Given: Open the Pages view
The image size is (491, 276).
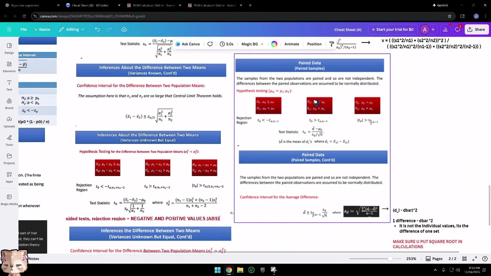Looking at the screenshot, I should (434, 259).
